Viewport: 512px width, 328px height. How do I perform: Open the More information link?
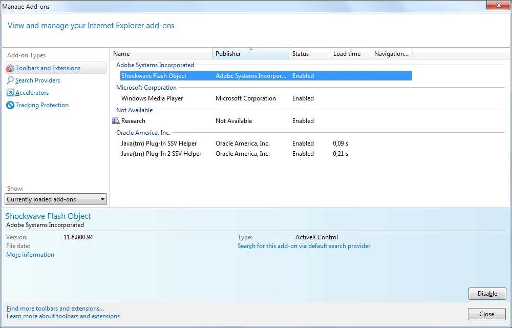click(30, 255)
